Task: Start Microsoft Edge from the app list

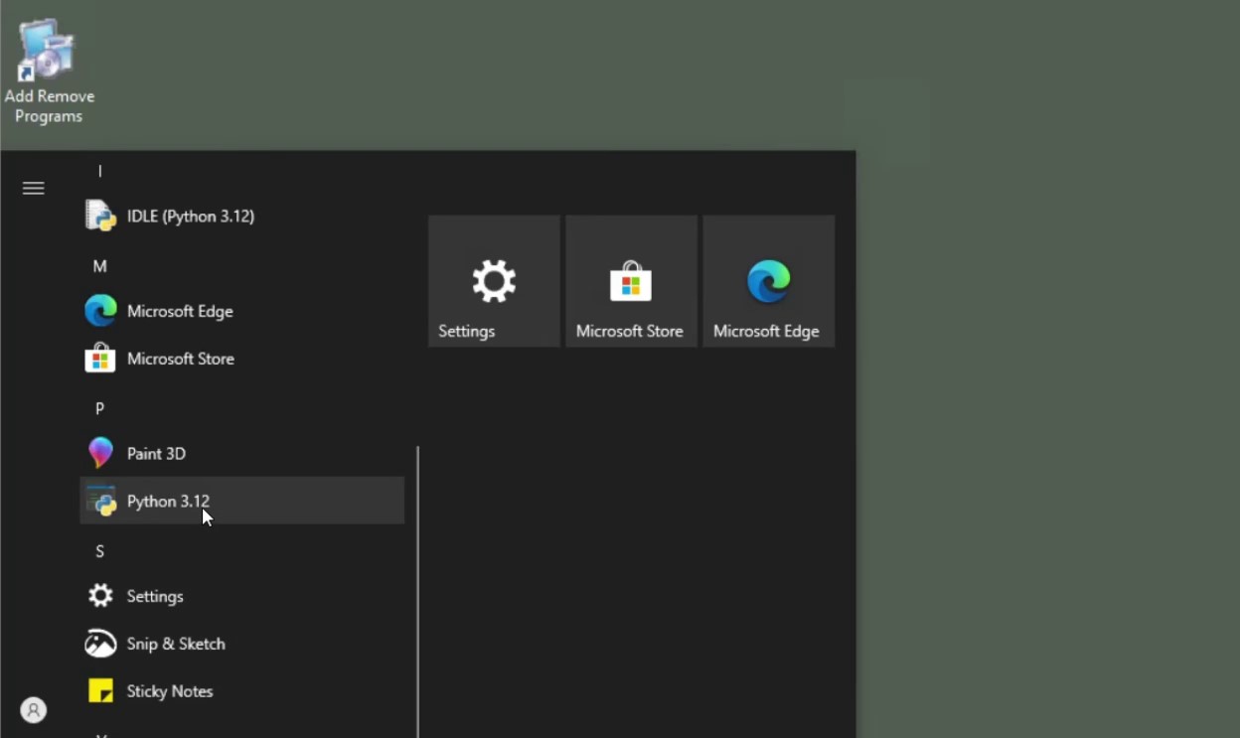Action: [179, 311]
